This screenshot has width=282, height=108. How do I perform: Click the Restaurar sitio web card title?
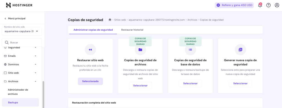(90, 60)
